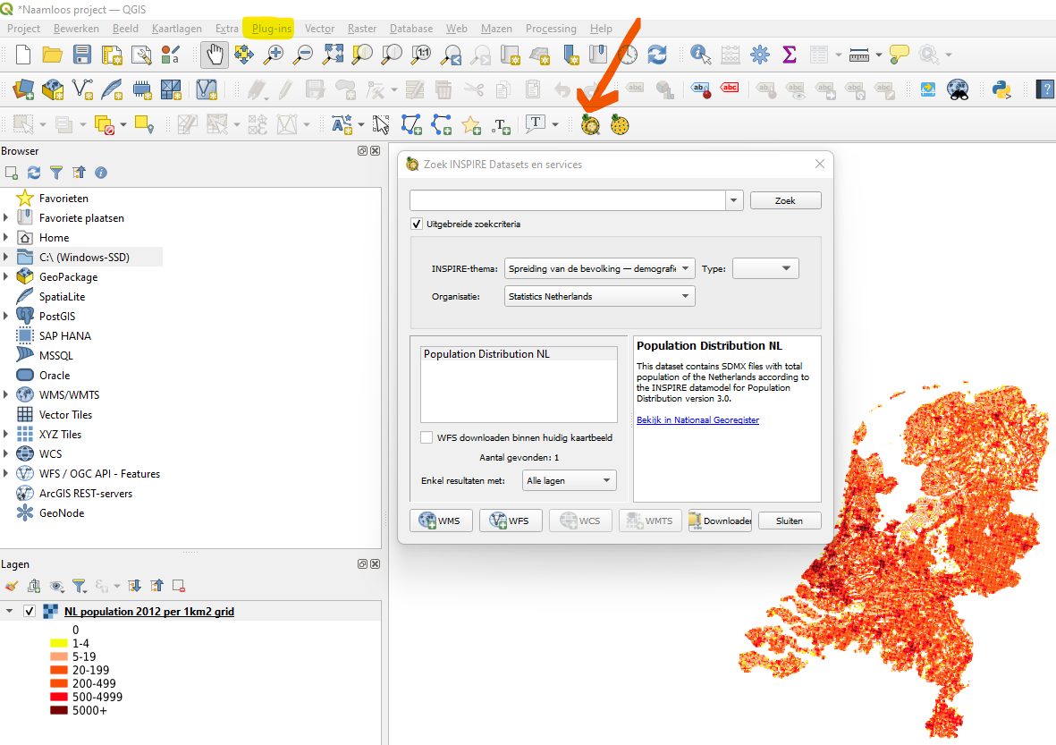Click the measure line ruler icon
This screenshot has width=1056, height=745.
(859, 55)
